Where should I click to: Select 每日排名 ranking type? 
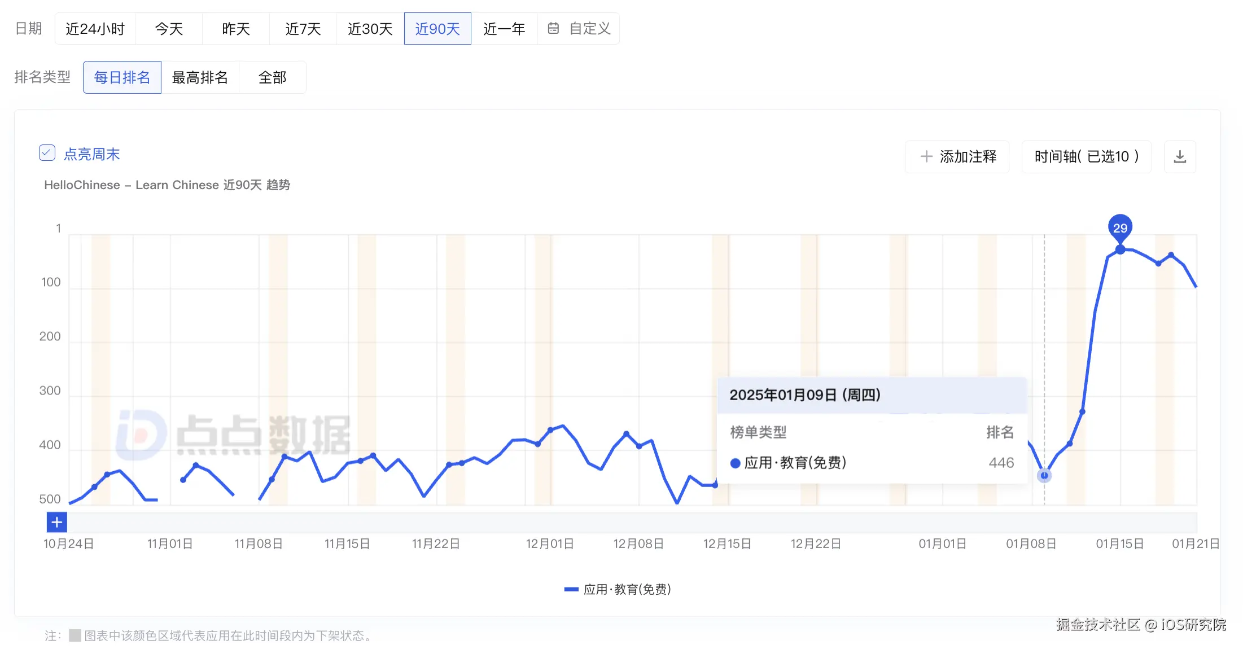pyautogui.click(x=122, y=77)
